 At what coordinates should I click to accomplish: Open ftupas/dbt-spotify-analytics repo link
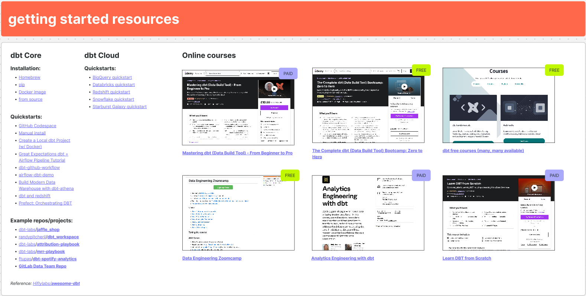[x=48, y=259]
